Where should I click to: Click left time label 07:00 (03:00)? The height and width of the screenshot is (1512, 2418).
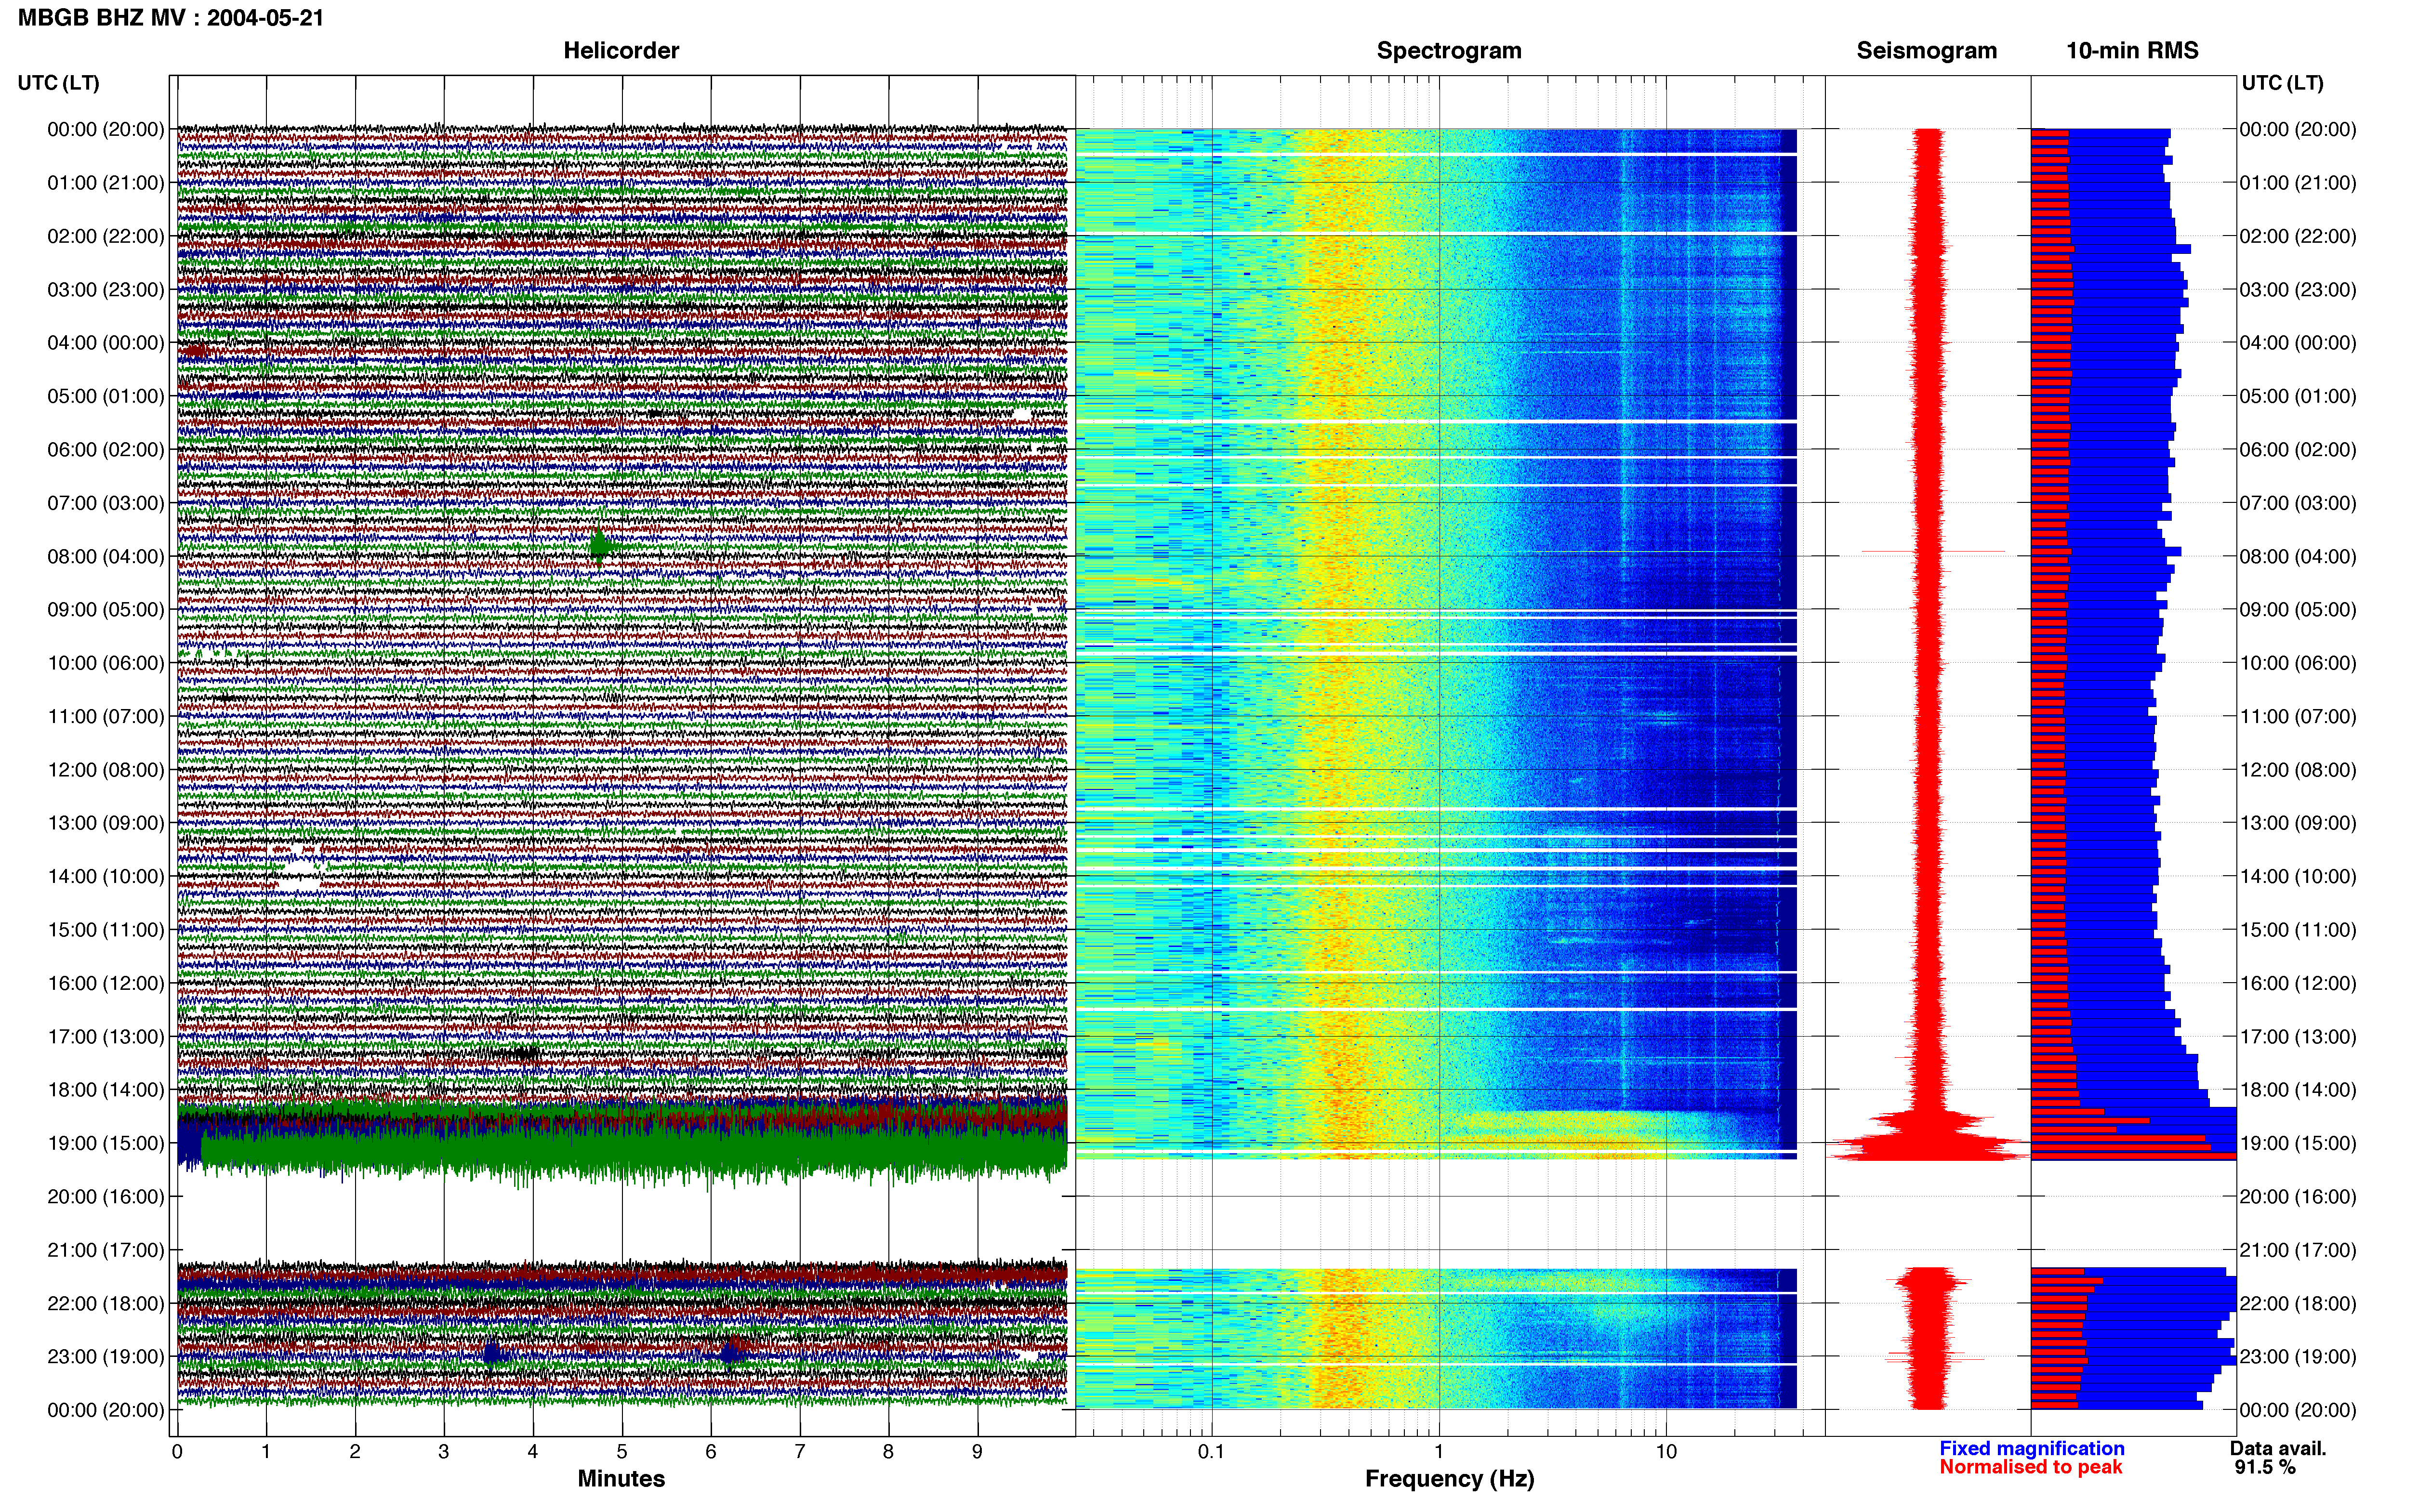tap(106, 502)
